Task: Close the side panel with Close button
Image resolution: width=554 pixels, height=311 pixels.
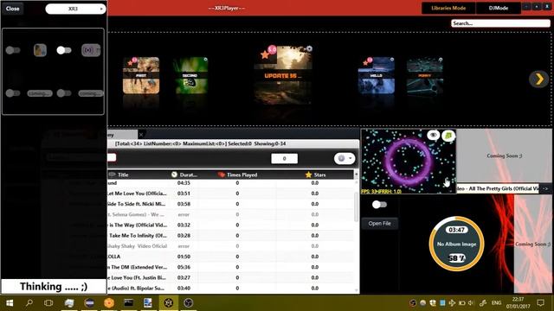Action: pos(12,9)
